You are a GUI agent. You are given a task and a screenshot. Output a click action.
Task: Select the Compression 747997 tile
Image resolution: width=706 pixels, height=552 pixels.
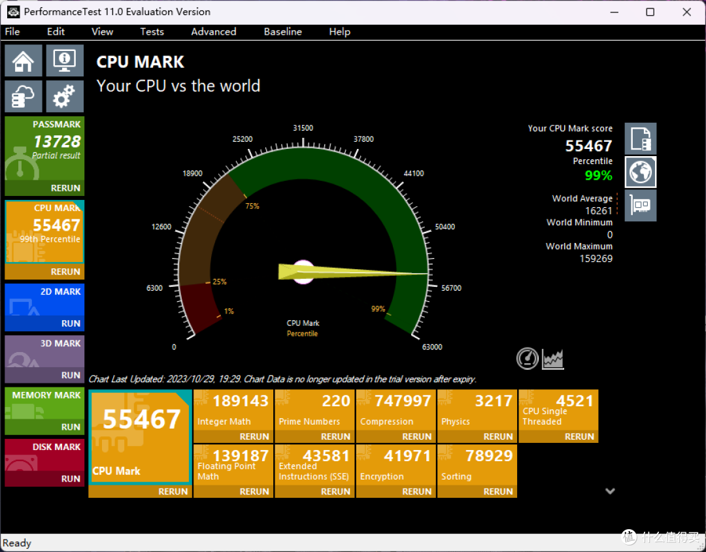pos(395,410)
